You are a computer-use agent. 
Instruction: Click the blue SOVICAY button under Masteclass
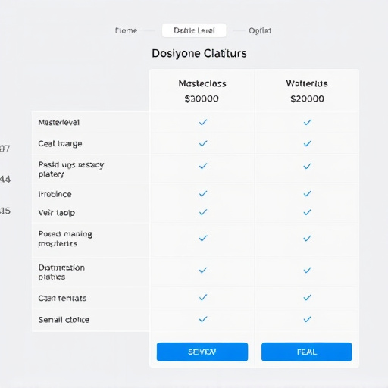202,352
